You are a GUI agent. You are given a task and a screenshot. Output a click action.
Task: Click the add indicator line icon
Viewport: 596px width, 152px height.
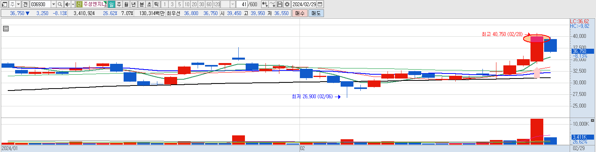click(272, 5)
